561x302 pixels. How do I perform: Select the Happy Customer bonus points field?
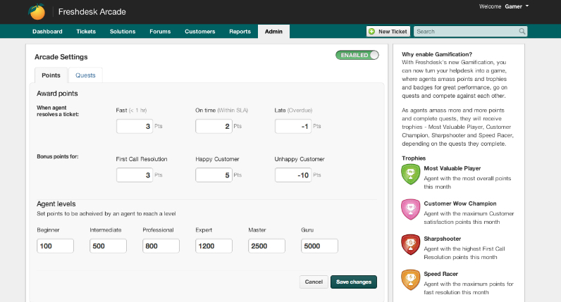(x=214, y=175)
